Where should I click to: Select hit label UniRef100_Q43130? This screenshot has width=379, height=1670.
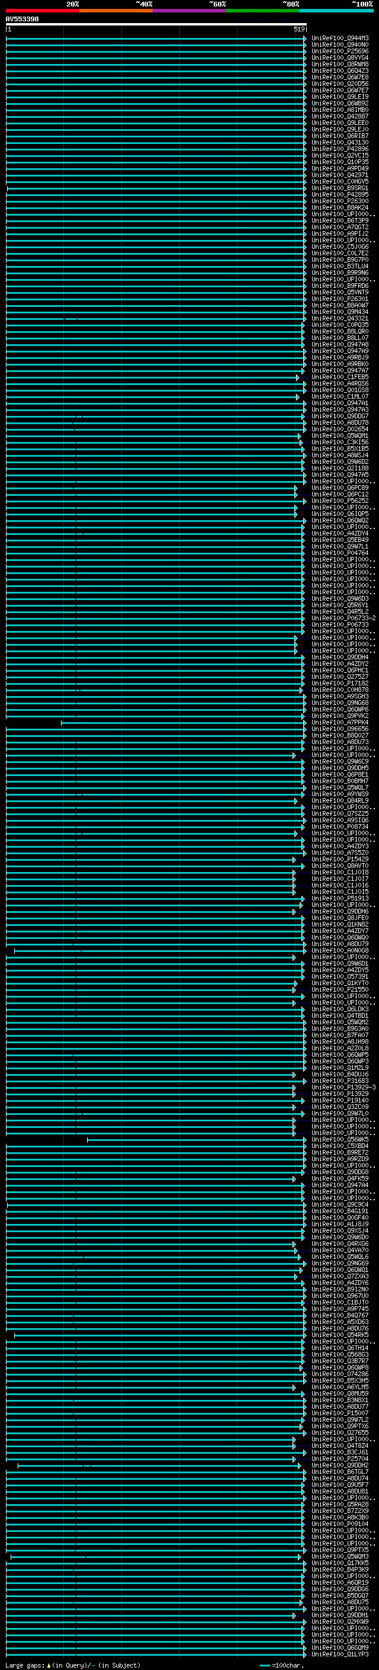(x=340, y=143)
